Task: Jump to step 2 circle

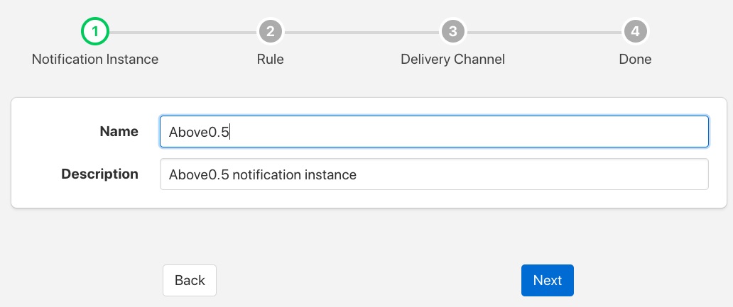Action: pyautogui.click(x=270, y=32)
